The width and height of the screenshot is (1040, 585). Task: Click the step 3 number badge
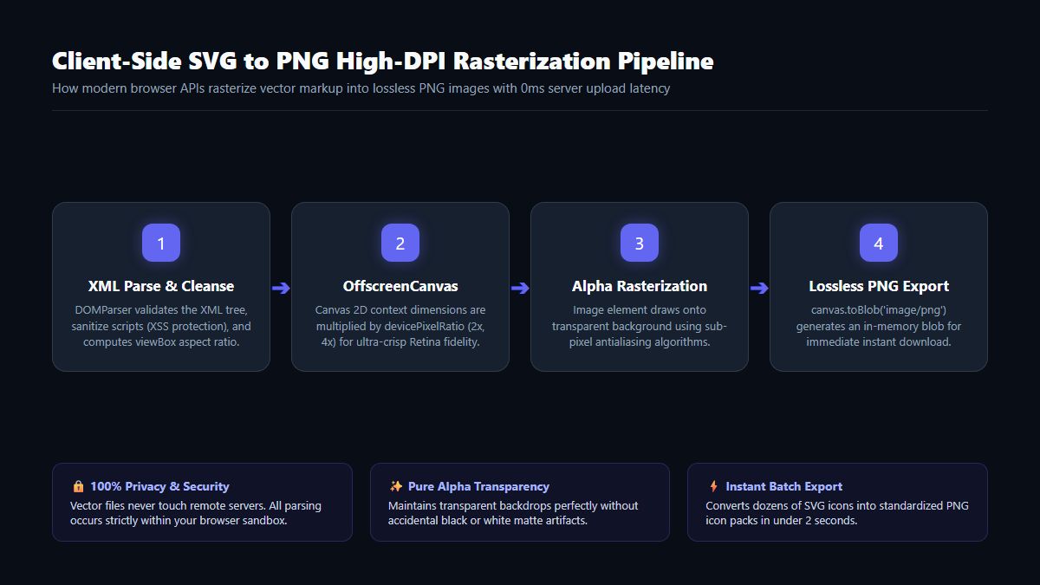640,243
